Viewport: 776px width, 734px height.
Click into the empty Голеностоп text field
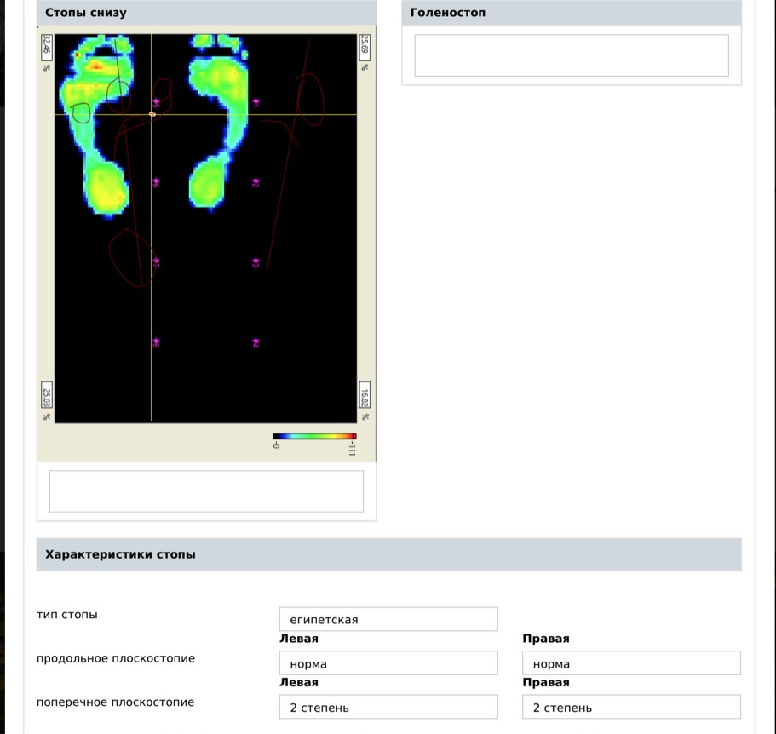point(572,55)
